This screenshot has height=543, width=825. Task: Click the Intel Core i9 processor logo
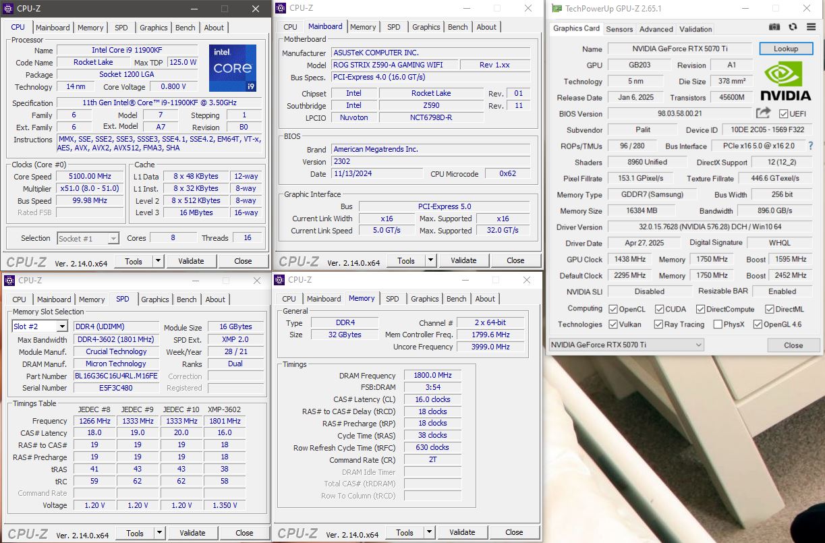[x=233, y=68]
